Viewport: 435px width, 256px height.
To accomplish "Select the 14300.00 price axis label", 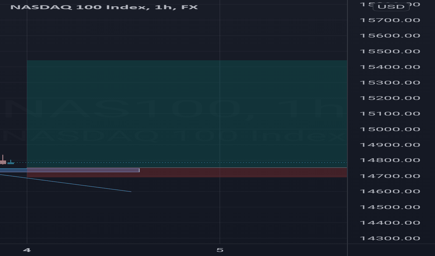I will (x=390, y=238).
